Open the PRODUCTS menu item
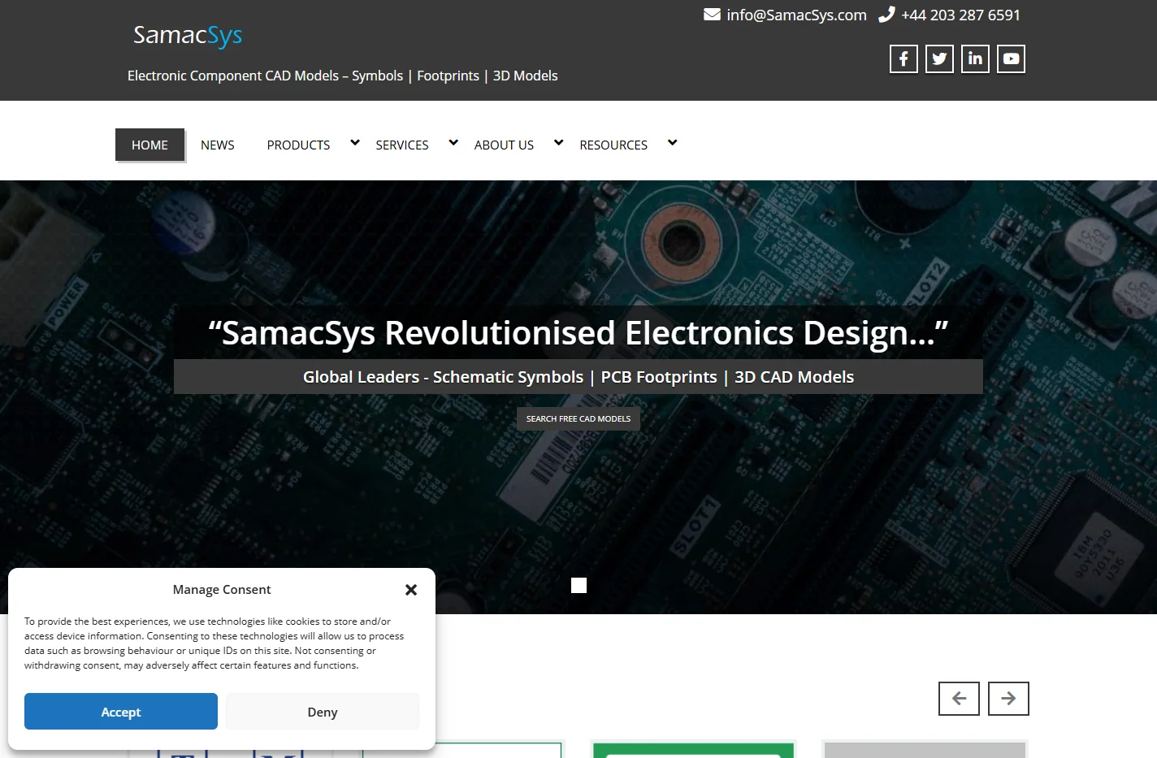 click(298, 145)
